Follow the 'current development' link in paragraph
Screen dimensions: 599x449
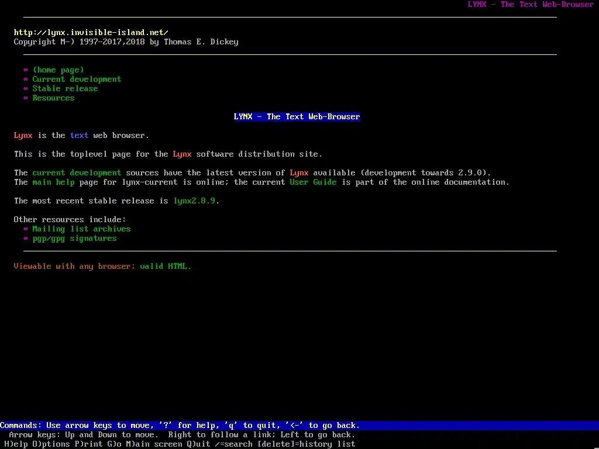(x=77, y=172)
